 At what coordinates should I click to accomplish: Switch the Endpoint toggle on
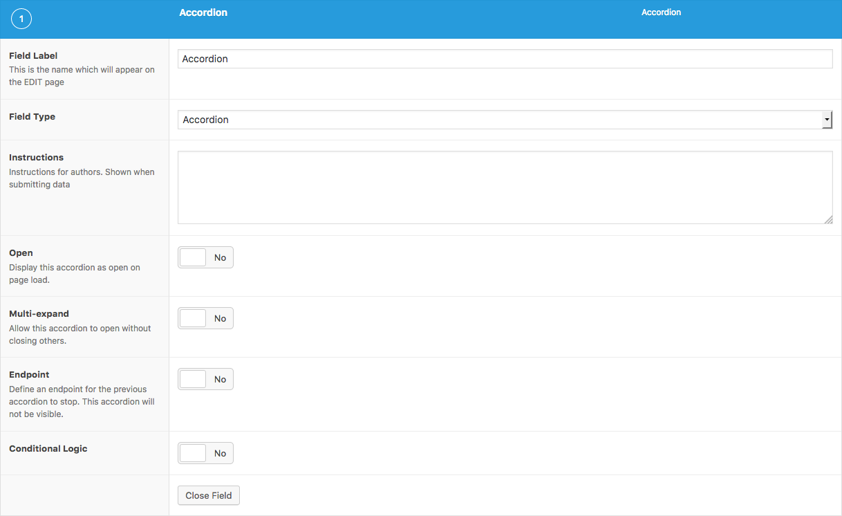206,379
